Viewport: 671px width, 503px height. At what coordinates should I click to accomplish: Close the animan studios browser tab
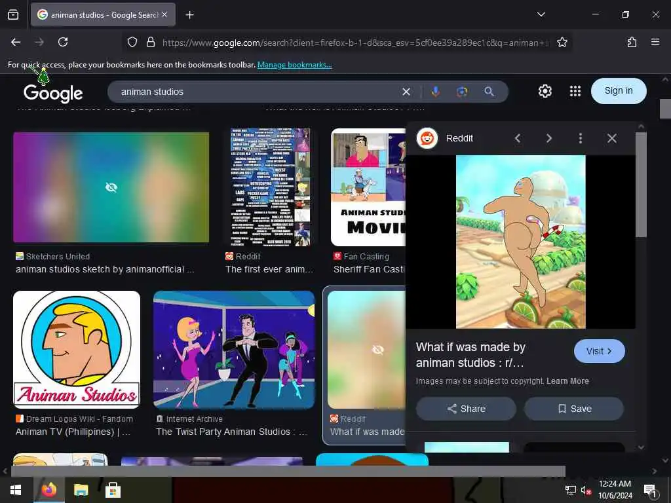pos(164,14)
